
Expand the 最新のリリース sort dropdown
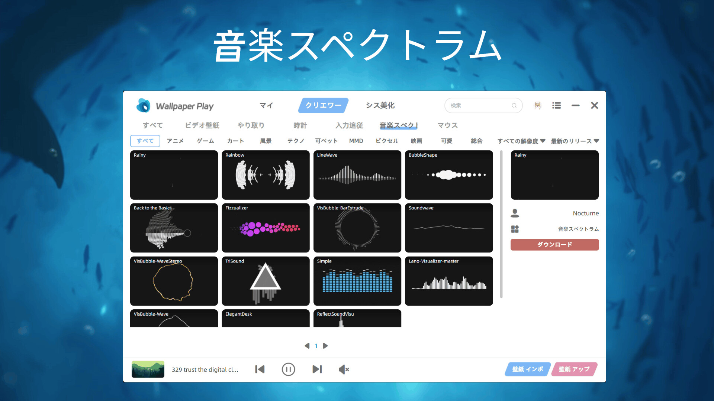575,141
